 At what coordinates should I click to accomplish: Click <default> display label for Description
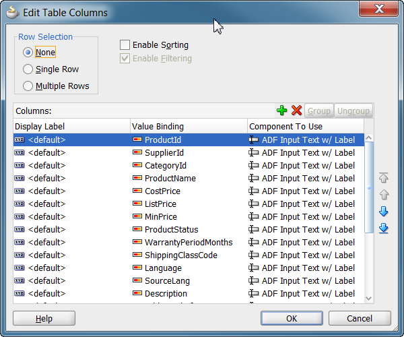(x=46, y=293)
